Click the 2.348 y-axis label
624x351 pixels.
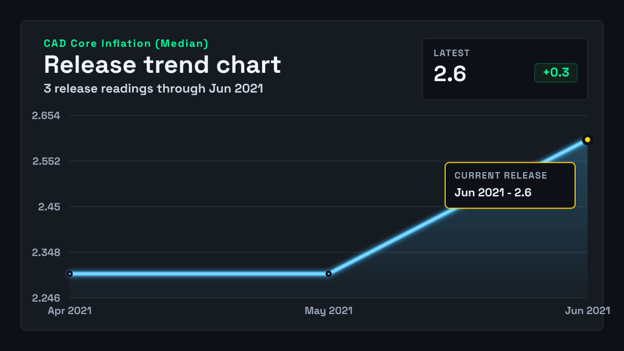[46, 253]
